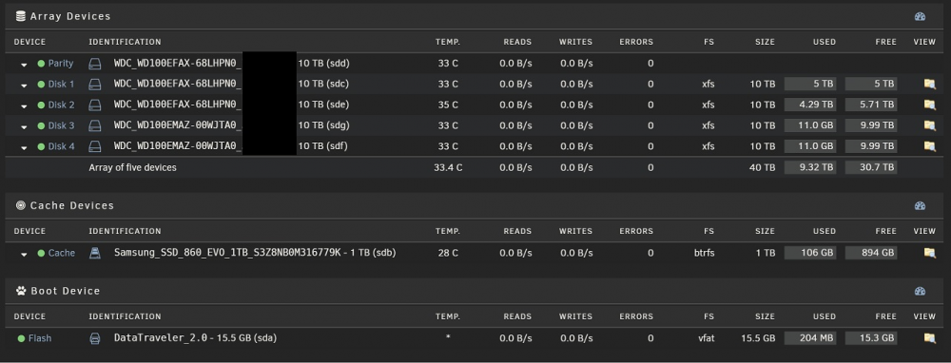This screenshot has height=363, width=951.
Task: Click the Boot Device section header
Action: coord(65,291)
